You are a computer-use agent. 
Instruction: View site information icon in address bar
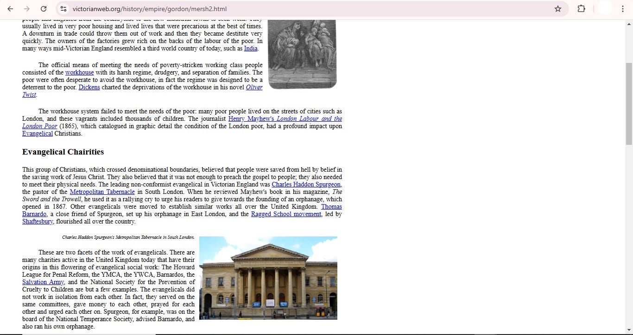pos(63,9)
